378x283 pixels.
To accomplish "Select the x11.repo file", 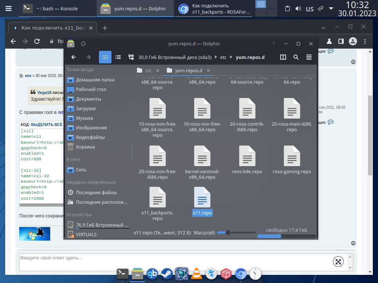I will coord(202,201).
